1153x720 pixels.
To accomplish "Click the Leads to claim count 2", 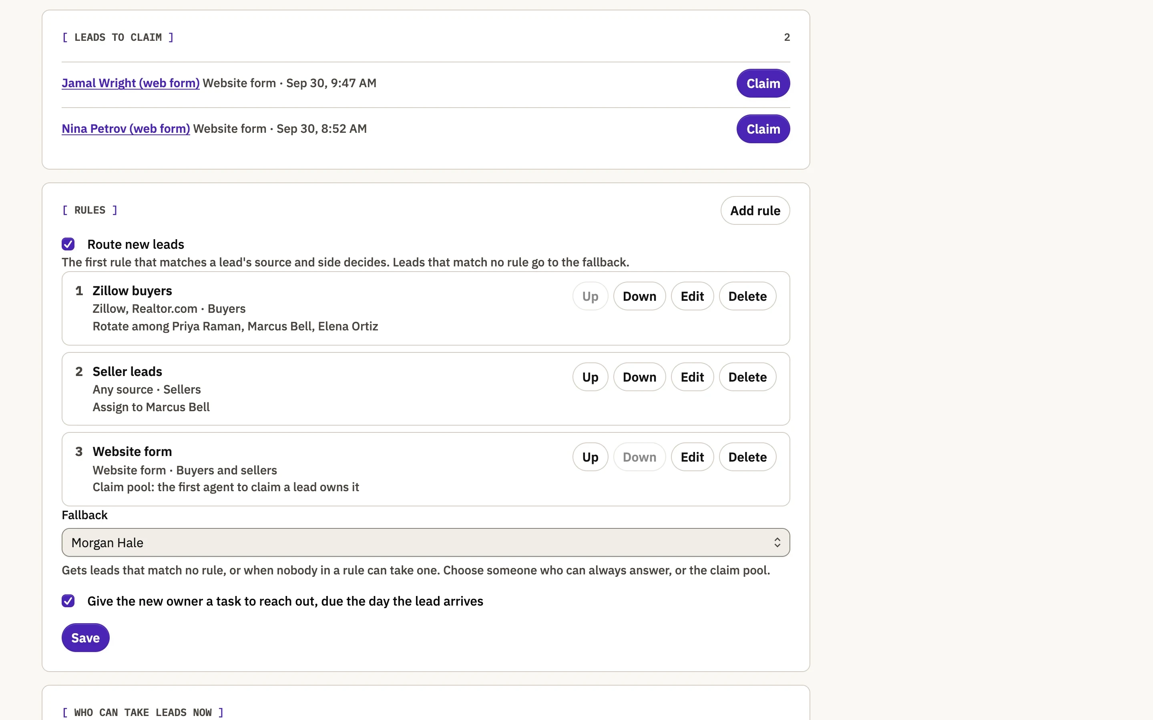I will click(x=787, y=37).
